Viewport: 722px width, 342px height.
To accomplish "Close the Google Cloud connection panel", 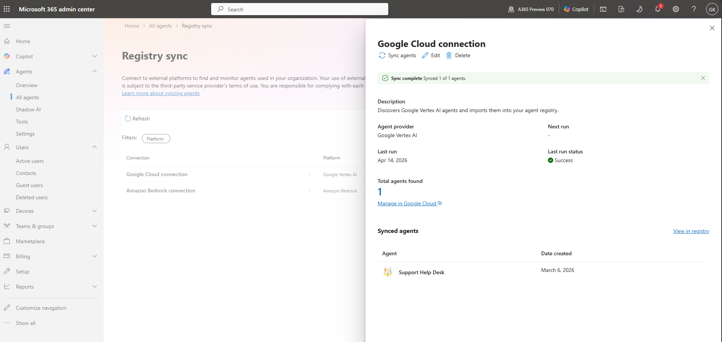I will tap(712, 28).
